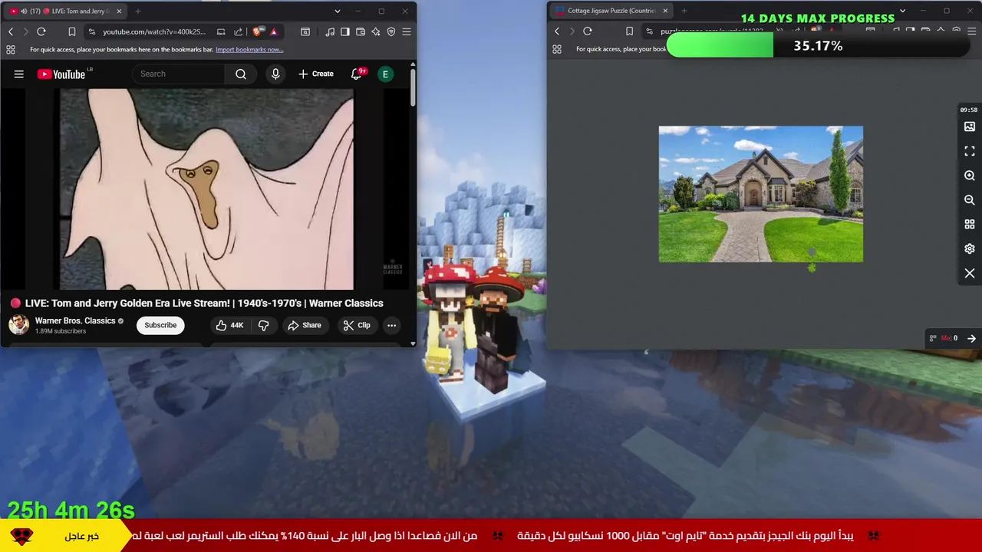Click Import bookmarks now link
The width and height of the screenshot is (982, 552).
[249, 49]
